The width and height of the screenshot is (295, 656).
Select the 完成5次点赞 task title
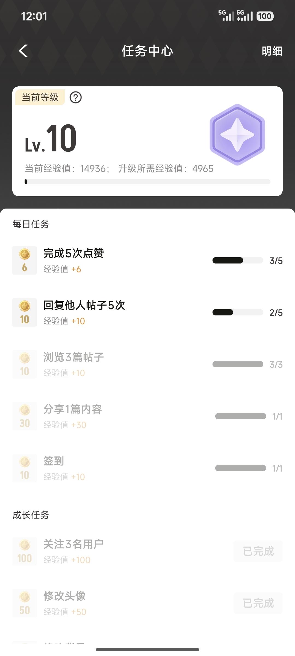[74, 253]
